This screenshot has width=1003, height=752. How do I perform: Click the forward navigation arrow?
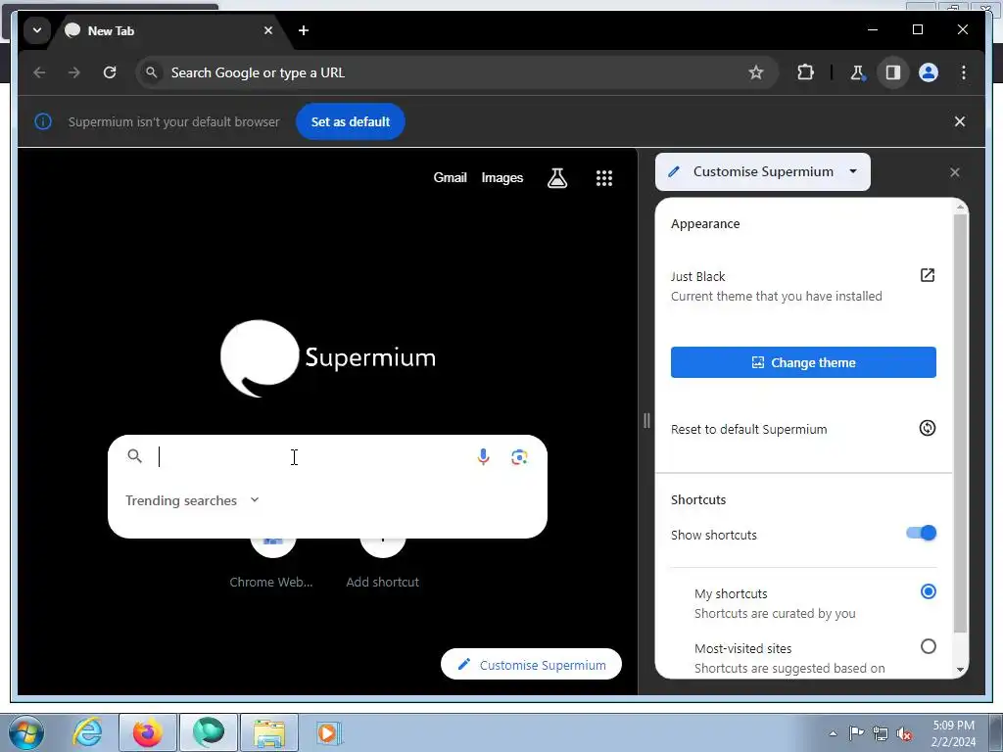point(74,72)
